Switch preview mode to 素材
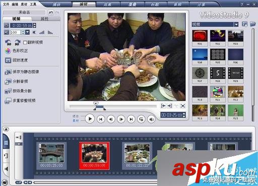Screen dimensions: 258x186 [x=76, y=120]
